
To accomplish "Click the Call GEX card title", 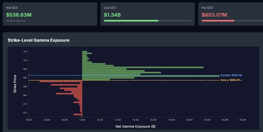I will [110, 8].
